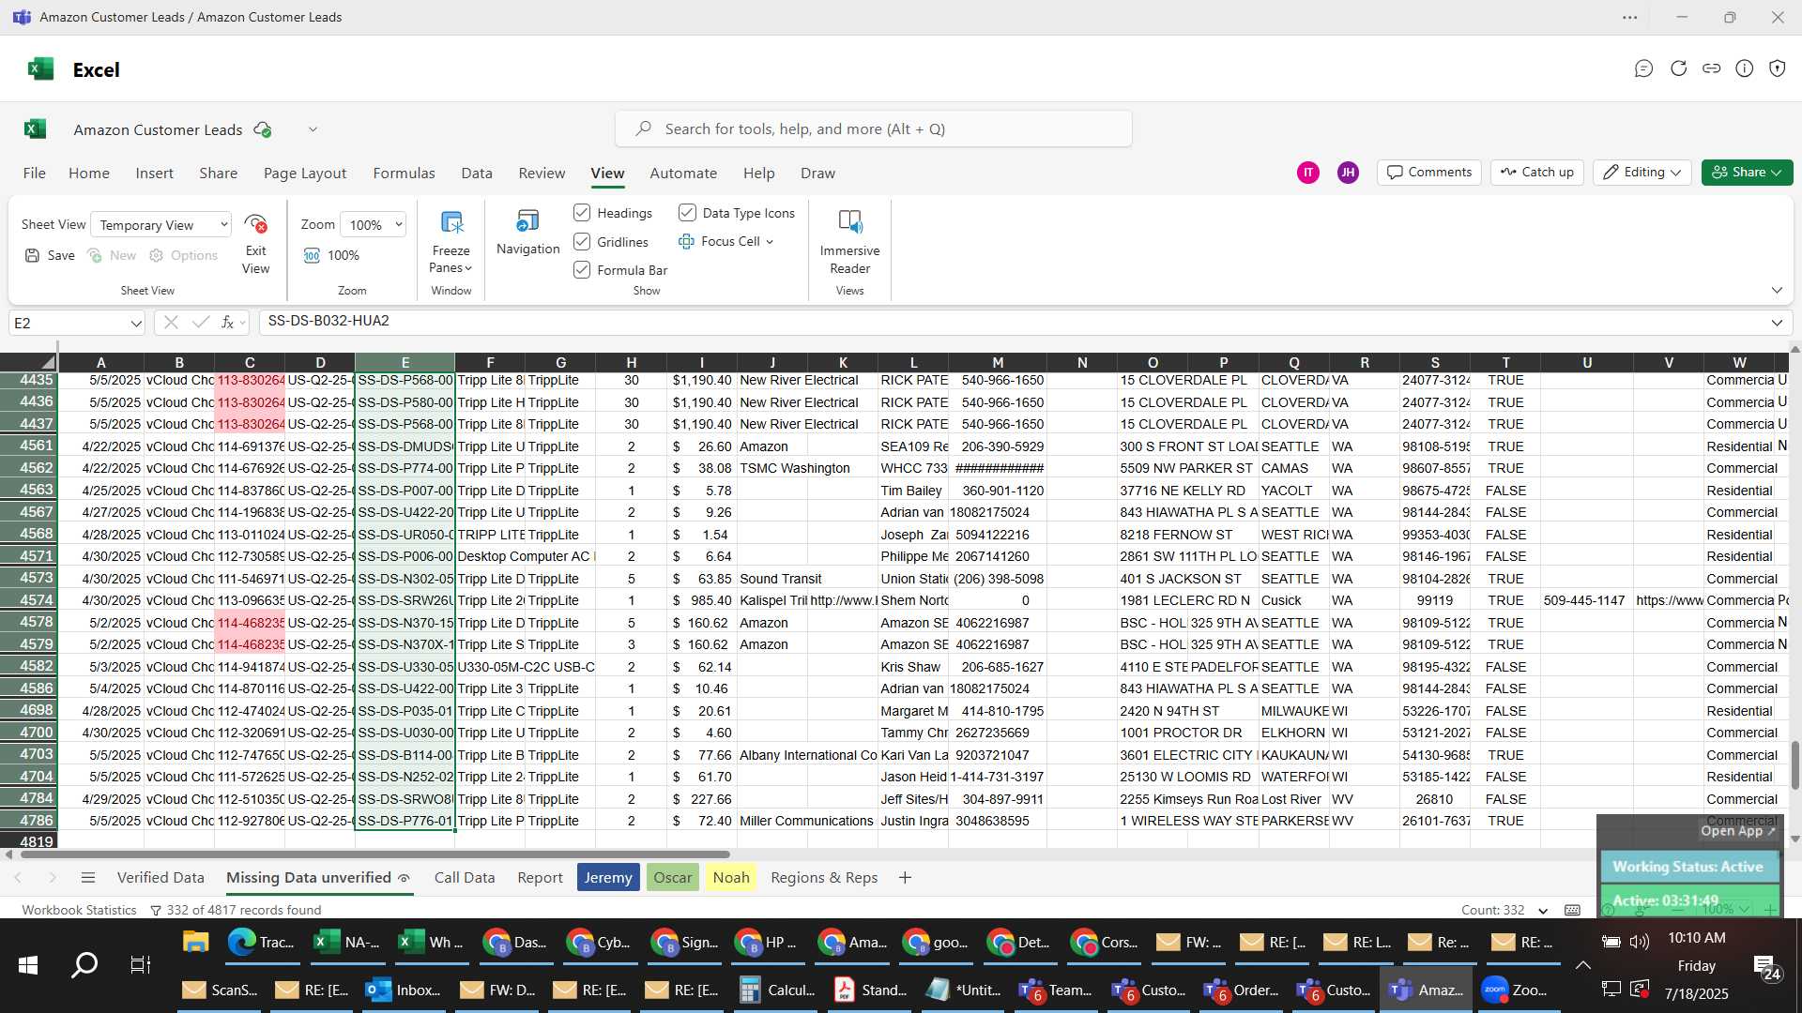Open the all sheets list icon
Screen dimensions: 1802x1013
coord(88,878)
